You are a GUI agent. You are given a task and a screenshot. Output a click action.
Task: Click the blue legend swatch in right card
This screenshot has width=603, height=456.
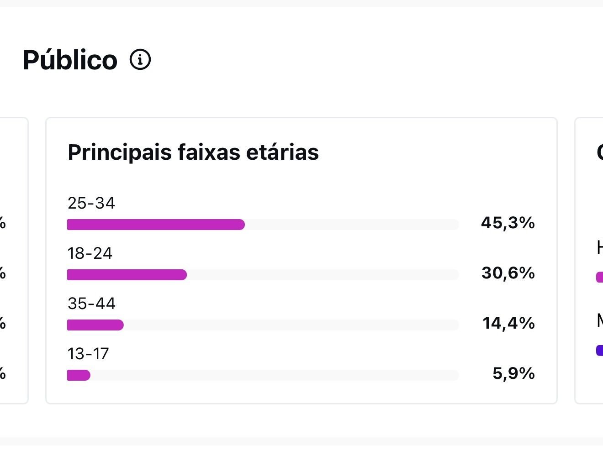600,350
